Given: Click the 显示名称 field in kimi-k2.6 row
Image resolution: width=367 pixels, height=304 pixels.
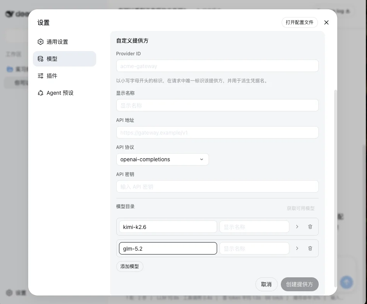Looking at the screenshot, I should pos(254,227).
